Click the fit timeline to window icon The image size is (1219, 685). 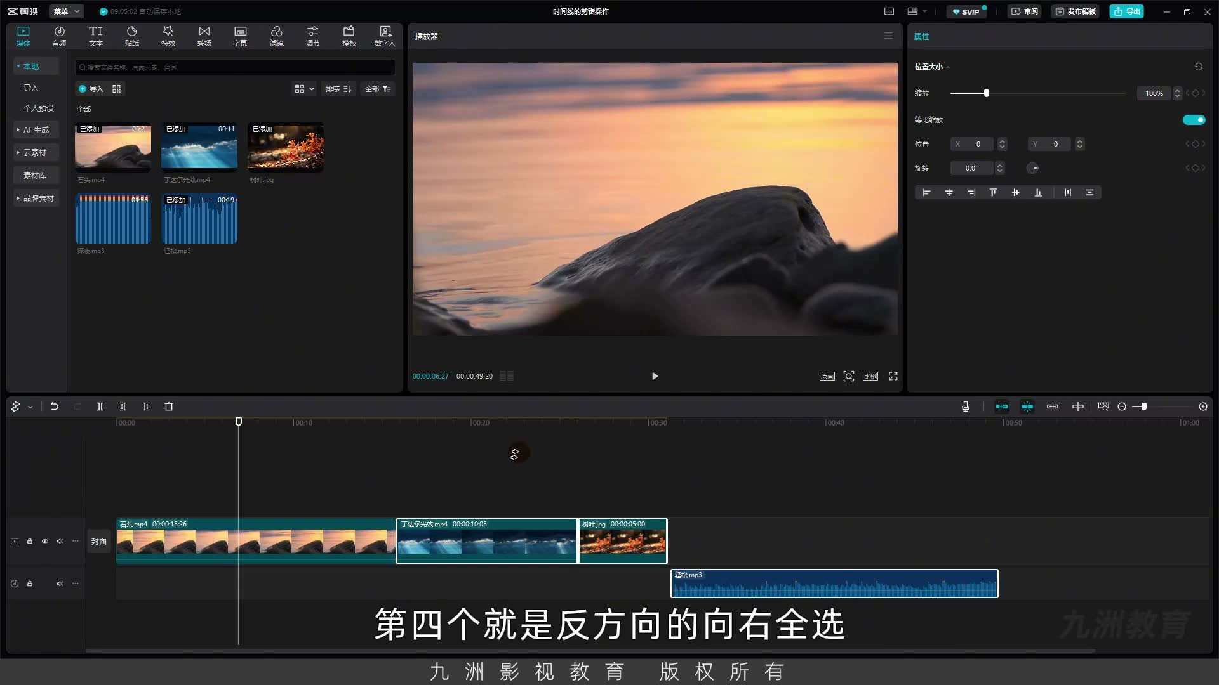click(x=1103, y=407)
